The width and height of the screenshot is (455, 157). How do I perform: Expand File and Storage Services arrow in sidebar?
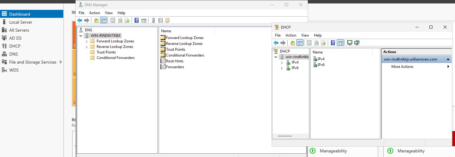pyautogui.click(x=61, y=62)
